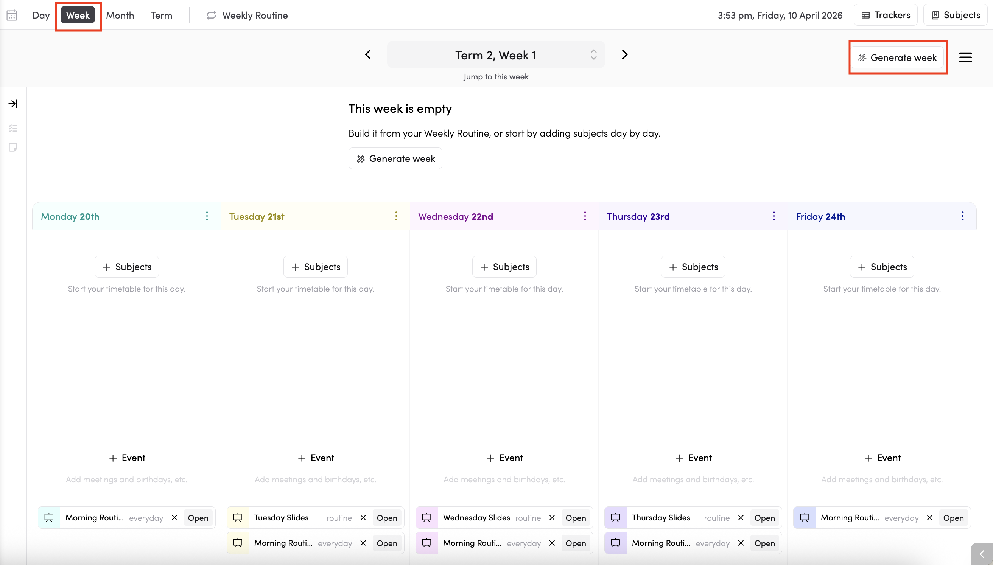993x565 pixels.
Task: Click the Monday Morning Routine slides icon
Action: pos(49,518)
